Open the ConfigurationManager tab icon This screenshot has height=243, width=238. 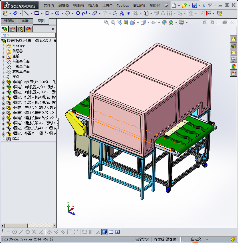point(21,29)
